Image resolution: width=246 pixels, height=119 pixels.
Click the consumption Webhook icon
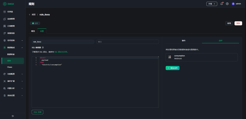click(x=170, y=57)
